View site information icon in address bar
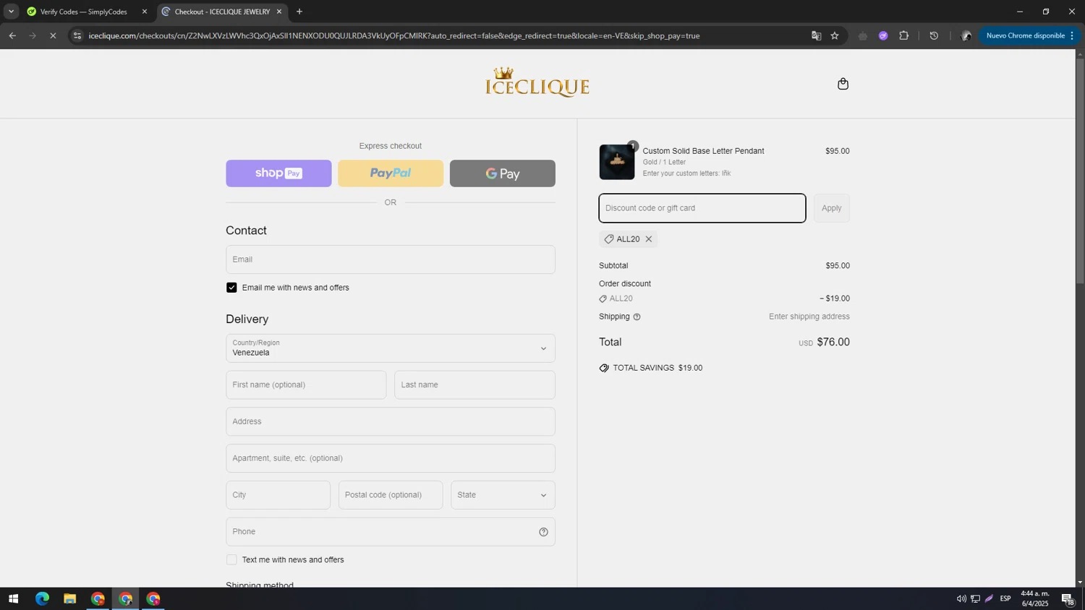Screen dimensions: 1085x610 tap(77, 35)
